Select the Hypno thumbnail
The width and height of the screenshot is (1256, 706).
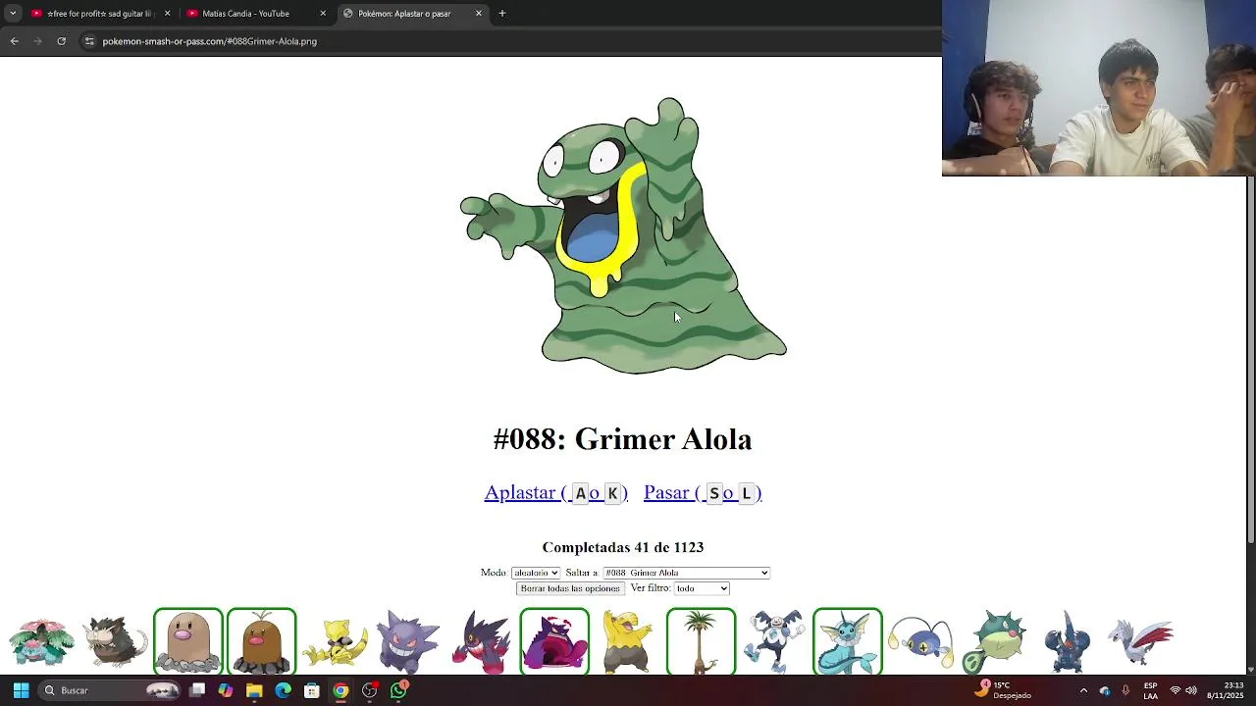[x=628, y=642]
